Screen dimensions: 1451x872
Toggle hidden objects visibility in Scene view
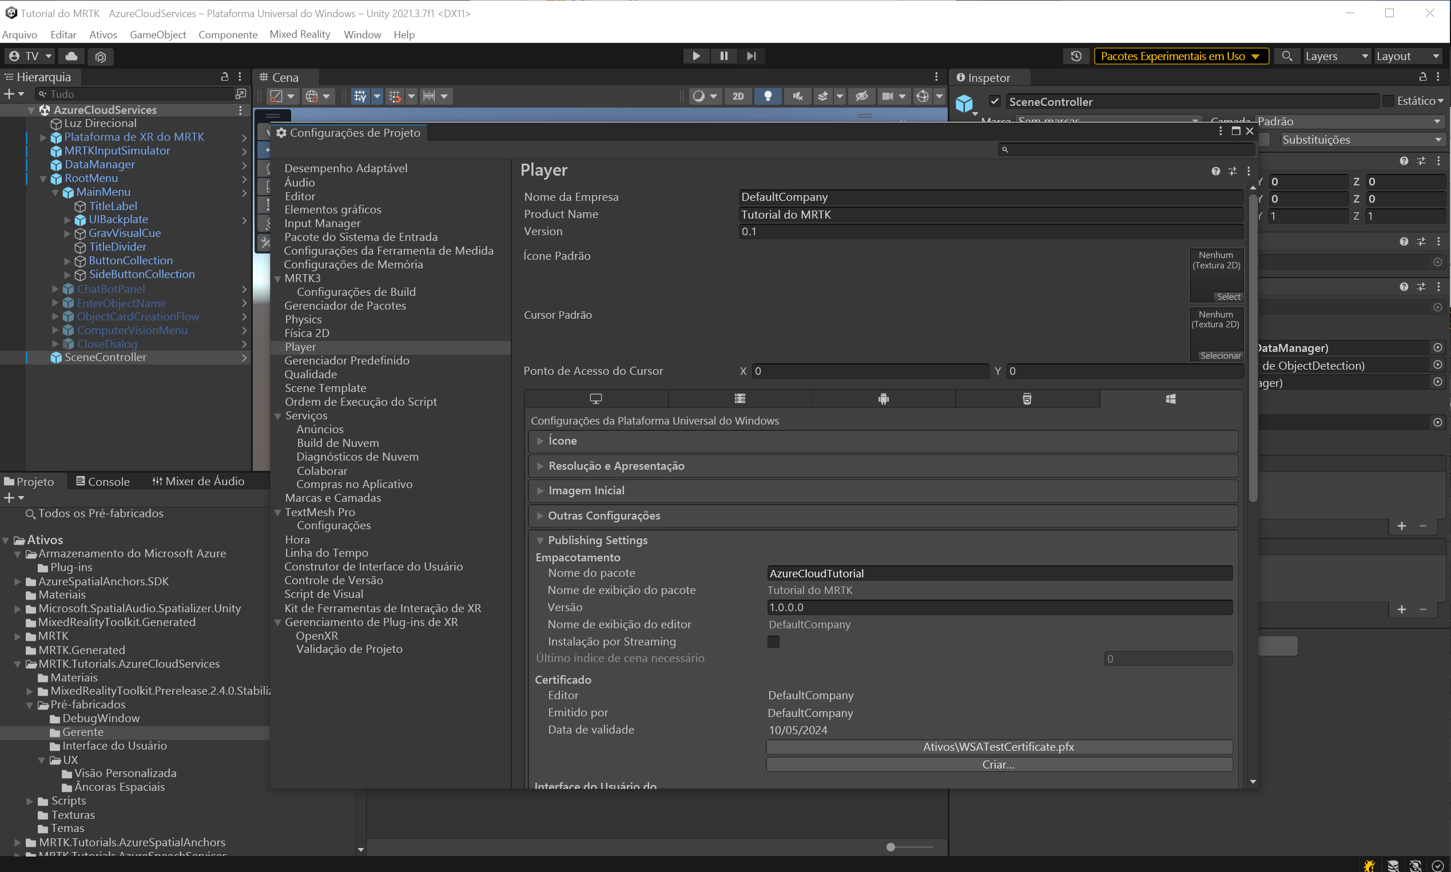click(861, 96)
